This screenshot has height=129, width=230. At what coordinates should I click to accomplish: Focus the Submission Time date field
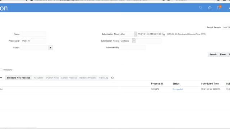[149, 34]
